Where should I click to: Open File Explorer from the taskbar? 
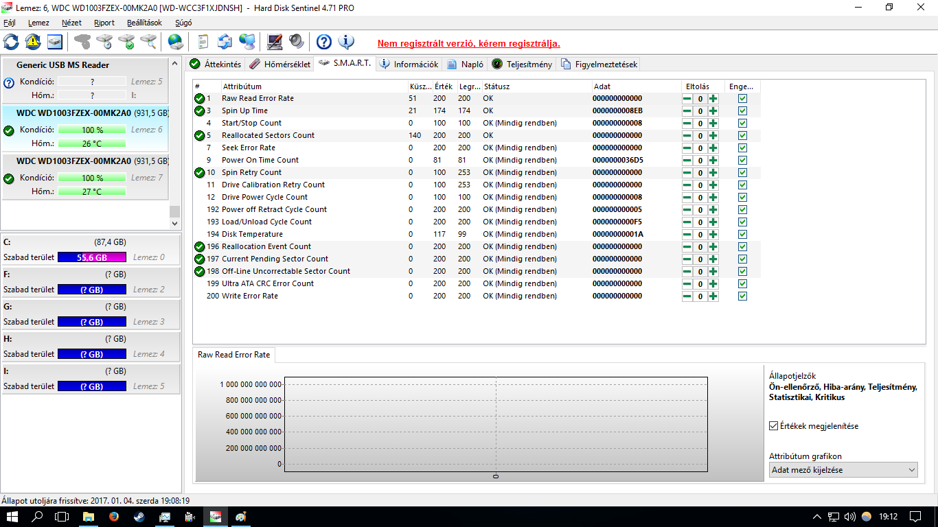pos(89,516)
